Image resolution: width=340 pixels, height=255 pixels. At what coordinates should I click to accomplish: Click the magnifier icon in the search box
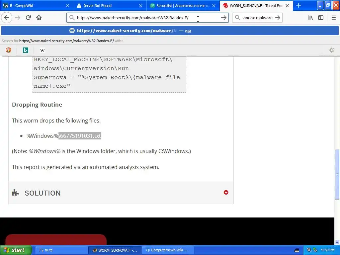pos(238,18)
